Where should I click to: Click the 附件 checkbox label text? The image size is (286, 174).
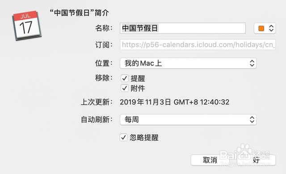[138, 88]
